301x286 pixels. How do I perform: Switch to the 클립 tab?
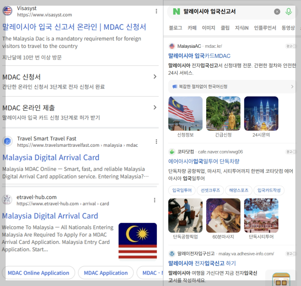tap(225, 28)
